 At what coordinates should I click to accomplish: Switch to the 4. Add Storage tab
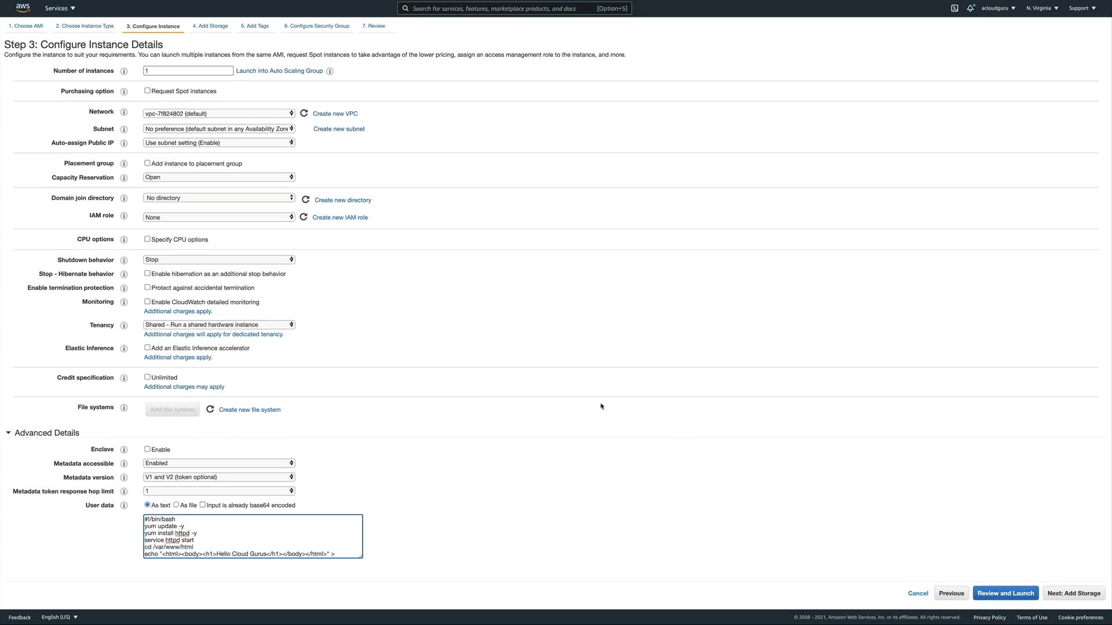(x=210, y=26)
